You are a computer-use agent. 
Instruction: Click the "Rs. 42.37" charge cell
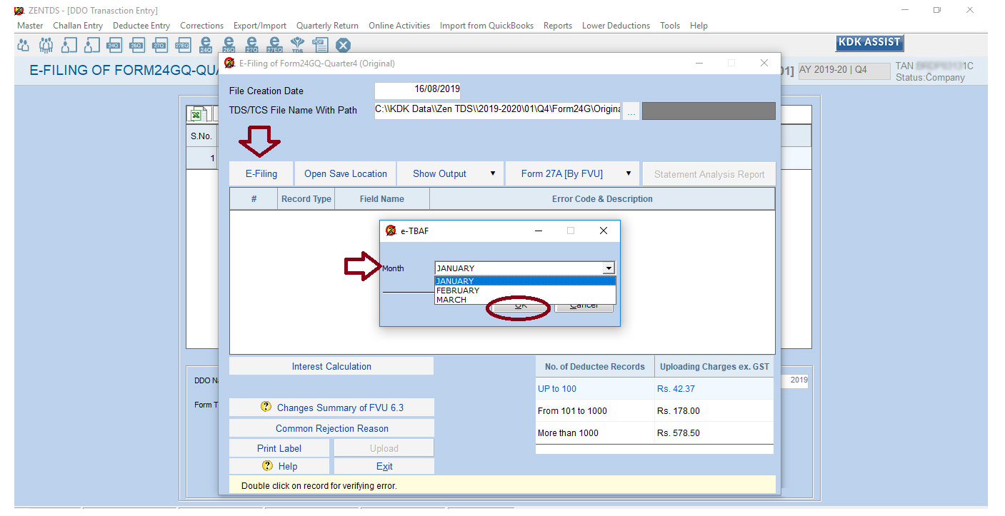click(714, 388)
